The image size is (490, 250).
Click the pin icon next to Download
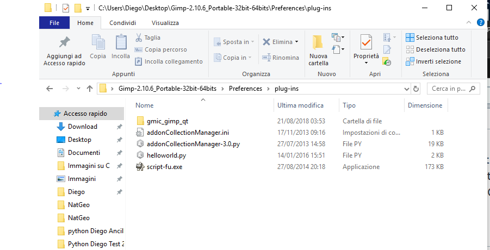point(119,127)
